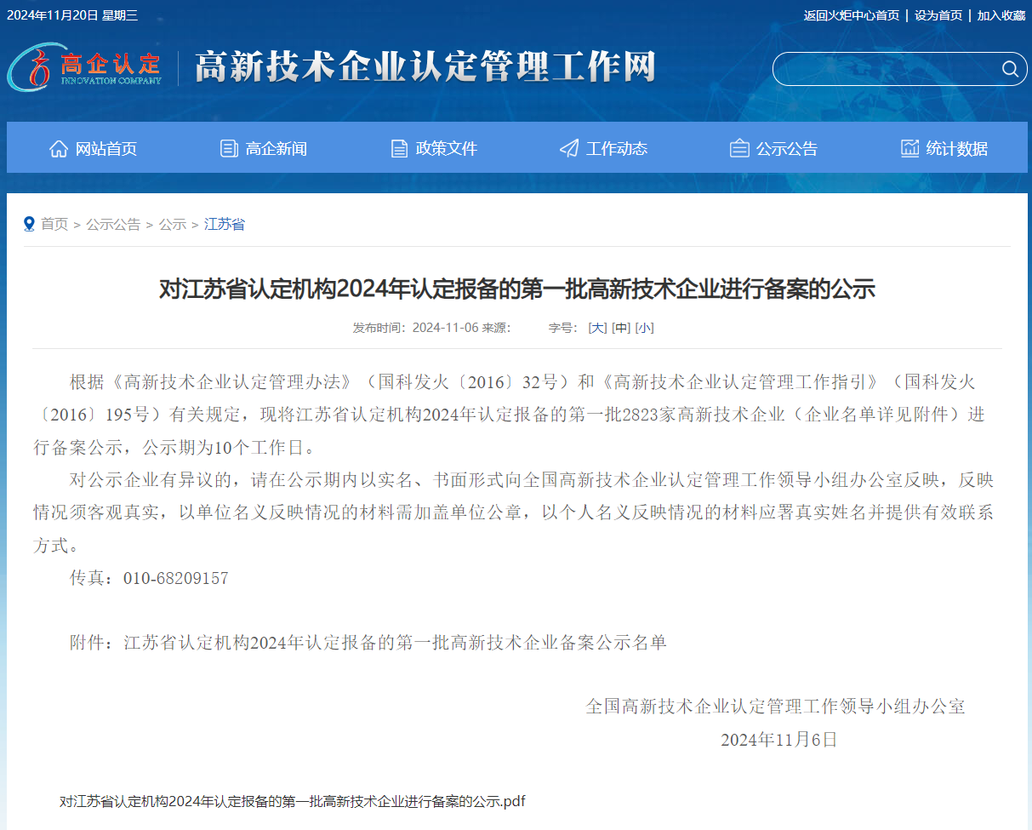Click 返回火炬中心首页 link
Screen dimensions: 1032x830
[852, 15]
